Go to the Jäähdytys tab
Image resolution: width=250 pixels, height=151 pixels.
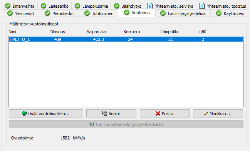point(128,6)
